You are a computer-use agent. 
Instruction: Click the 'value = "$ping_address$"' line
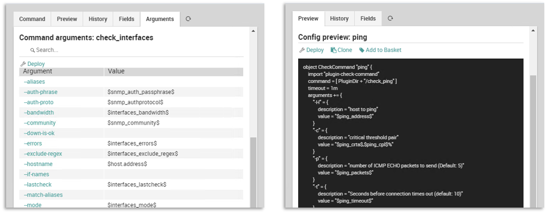(x=346, y=116)
